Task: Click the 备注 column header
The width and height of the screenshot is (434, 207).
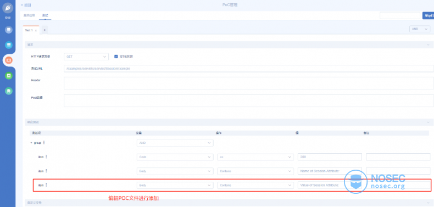Action: tap(366, 133)
